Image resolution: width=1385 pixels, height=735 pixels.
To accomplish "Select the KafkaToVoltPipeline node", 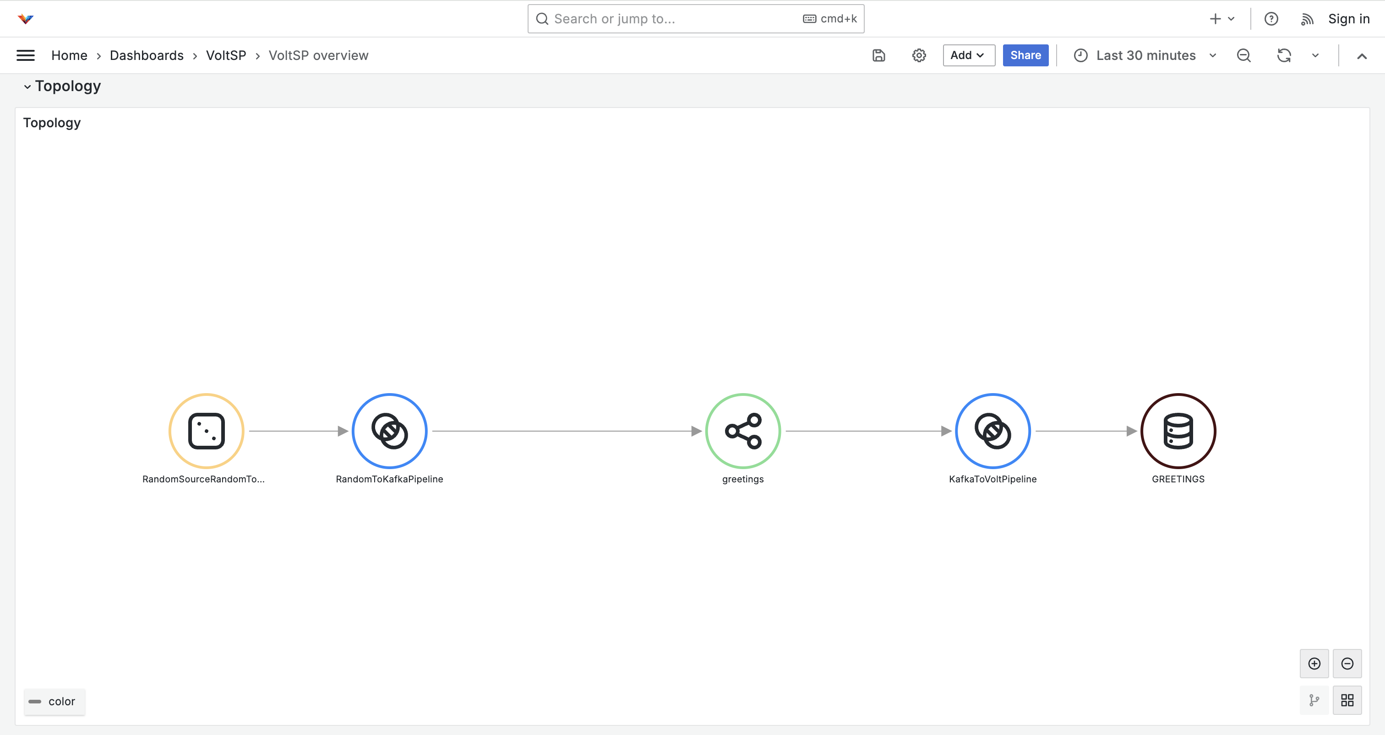I will coord(992,431).
